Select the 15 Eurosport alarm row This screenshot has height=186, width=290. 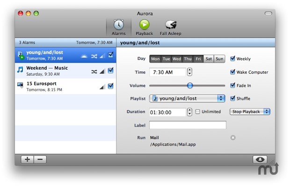[65, 86]
